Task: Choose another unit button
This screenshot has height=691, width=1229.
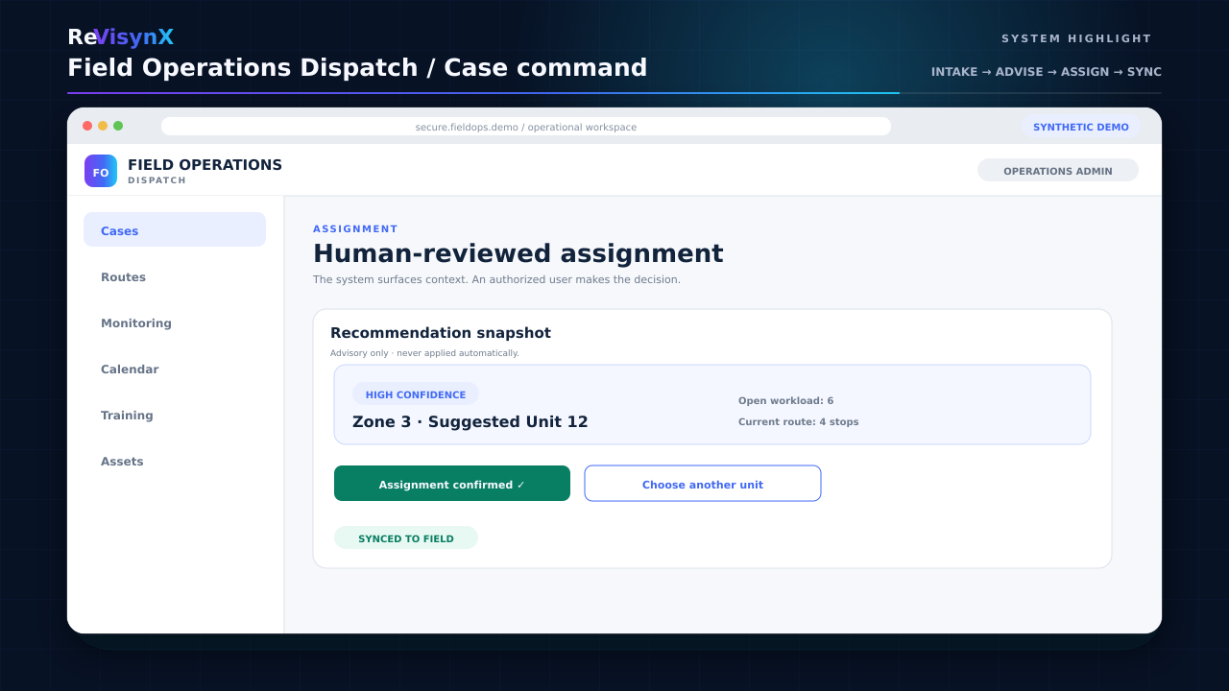Action: [x=703, y=484]
